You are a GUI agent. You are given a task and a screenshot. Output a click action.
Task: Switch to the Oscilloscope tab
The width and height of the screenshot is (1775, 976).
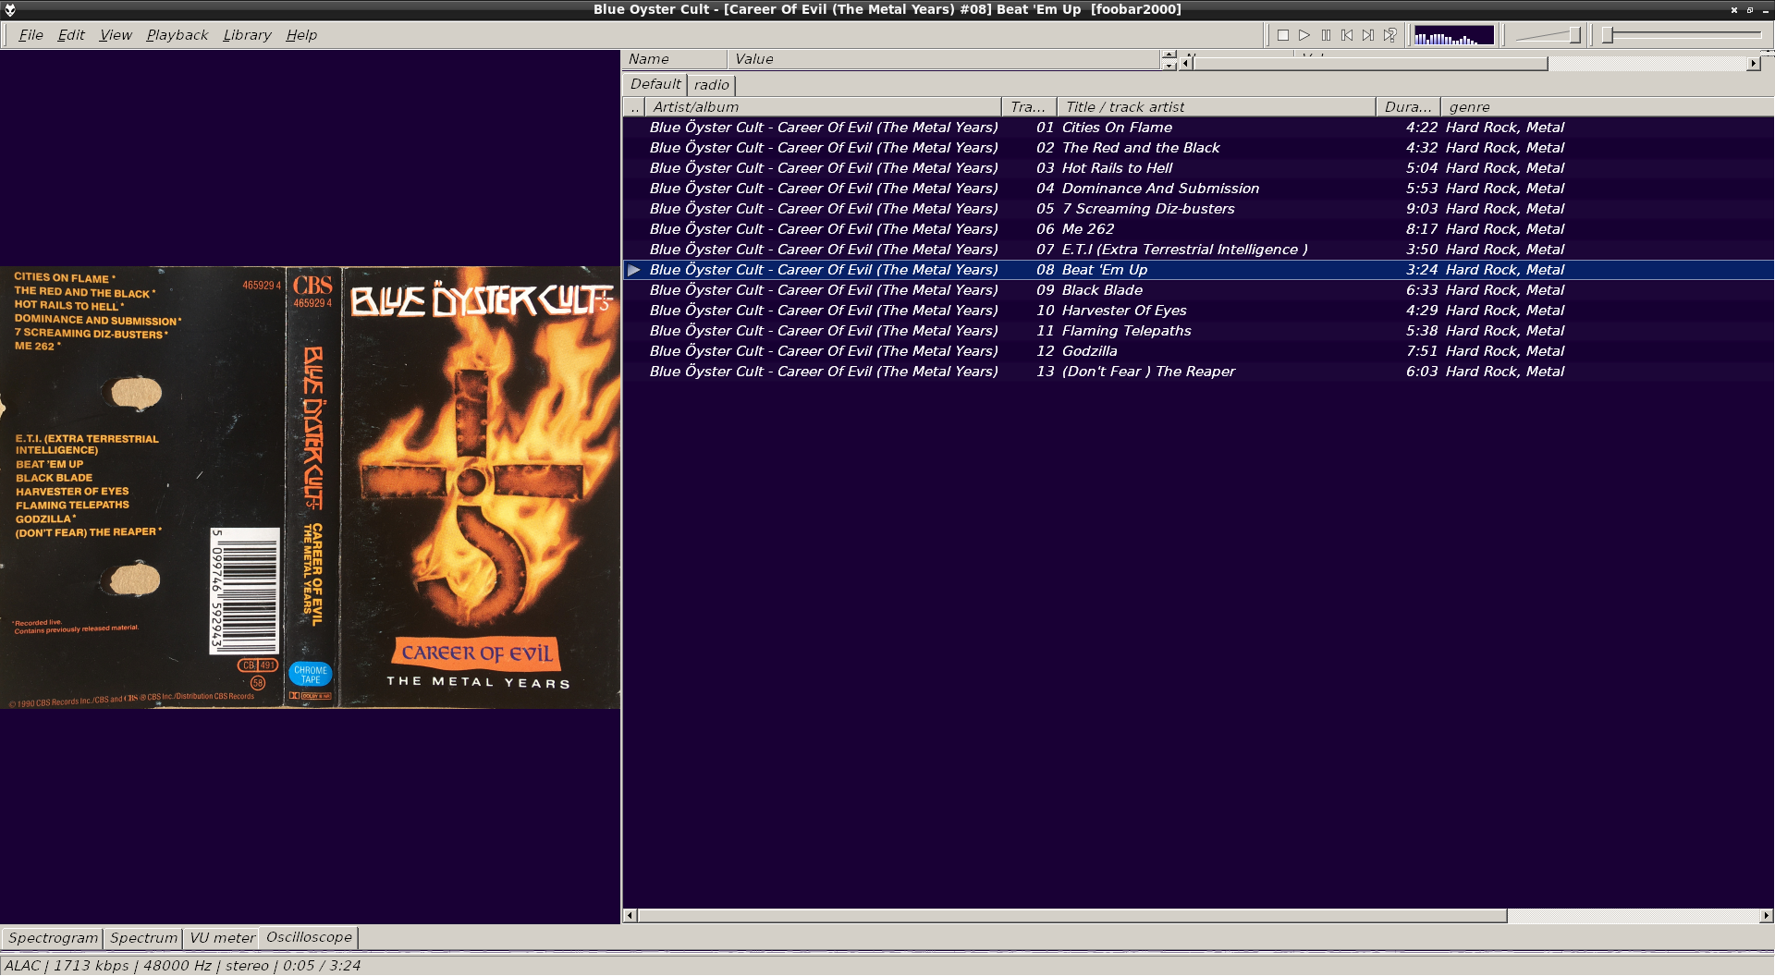coord(309,937)
